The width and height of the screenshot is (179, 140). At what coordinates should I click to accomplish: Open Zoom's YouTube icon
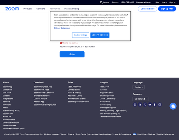(x=150, y=104)
